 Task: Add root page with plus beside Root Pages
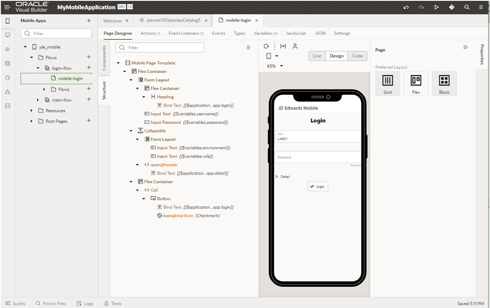click(89, 120)
